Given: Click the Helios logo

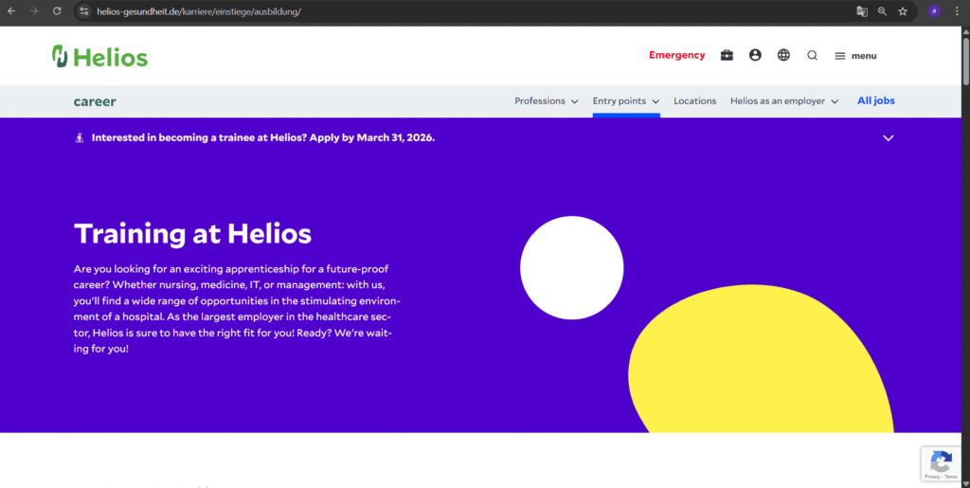Looking at the screenshot, I should [x=99, y=57].
